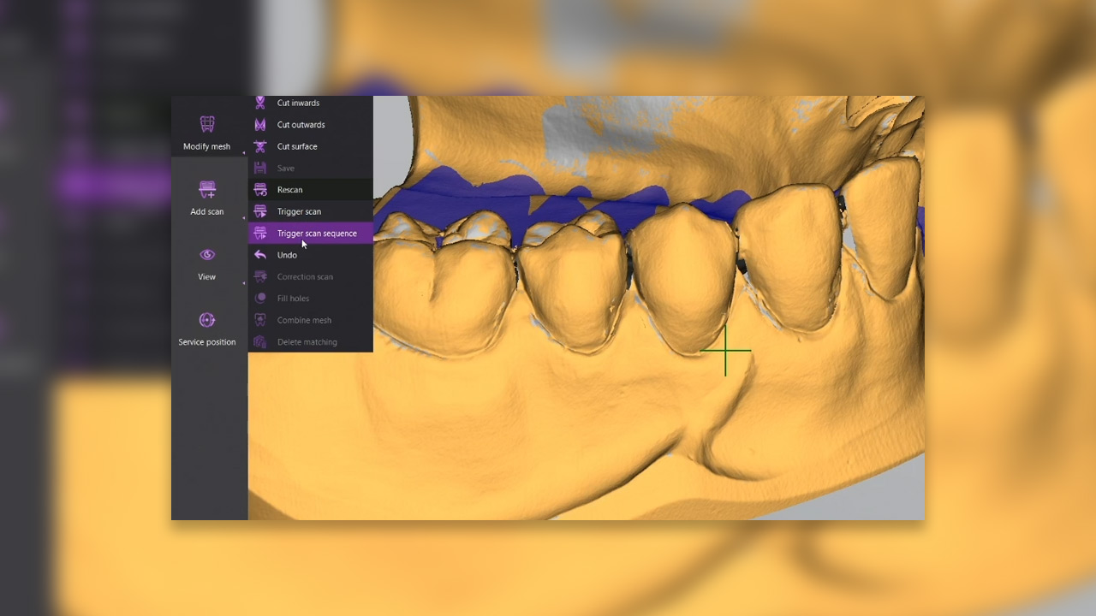The width and height of the screenshot is (1096, 616).
Task: Select the Service position tool
Action: pos(206,329)
